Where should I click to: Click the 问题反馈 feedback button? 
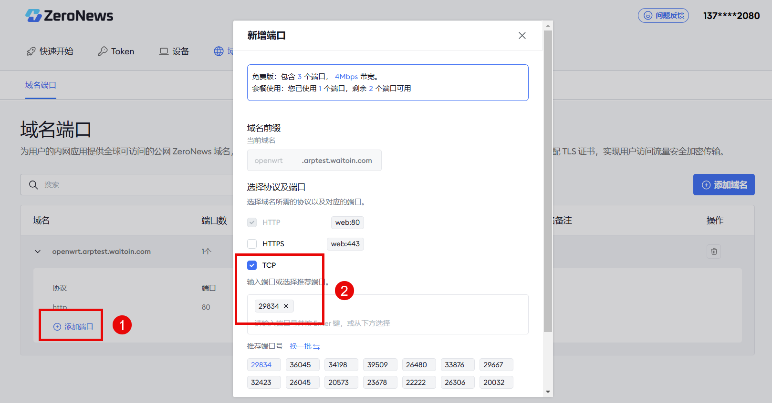click(663, 16)
